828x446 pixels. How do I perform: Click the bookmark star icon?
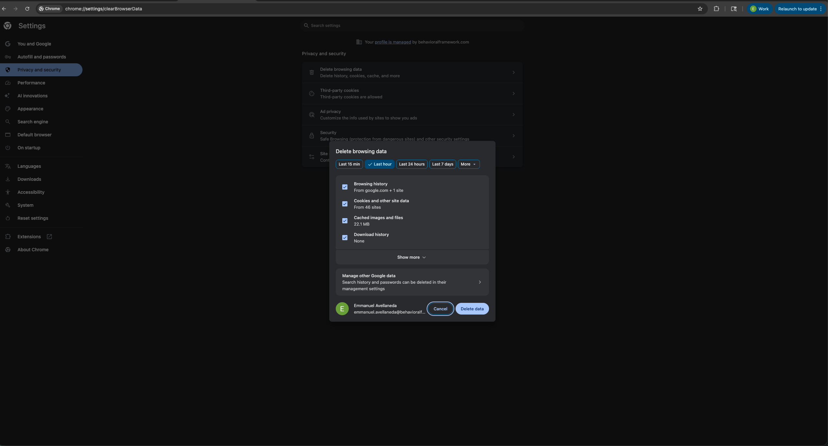pyautogui.click(x=700, y=9)
